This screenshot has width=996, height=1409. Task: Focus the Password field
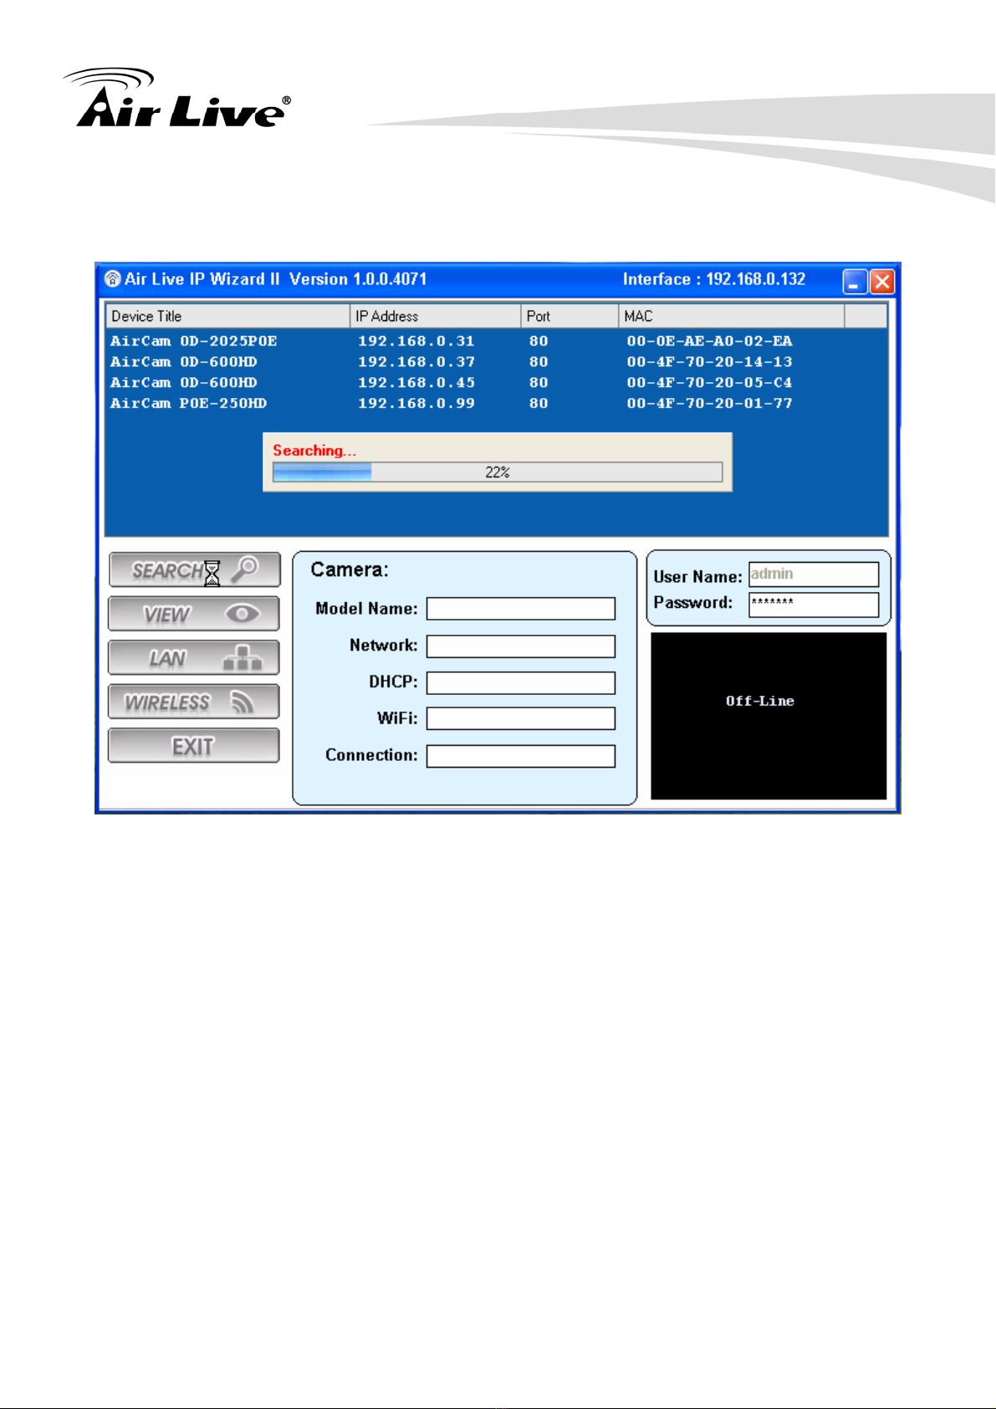(814, 605)
